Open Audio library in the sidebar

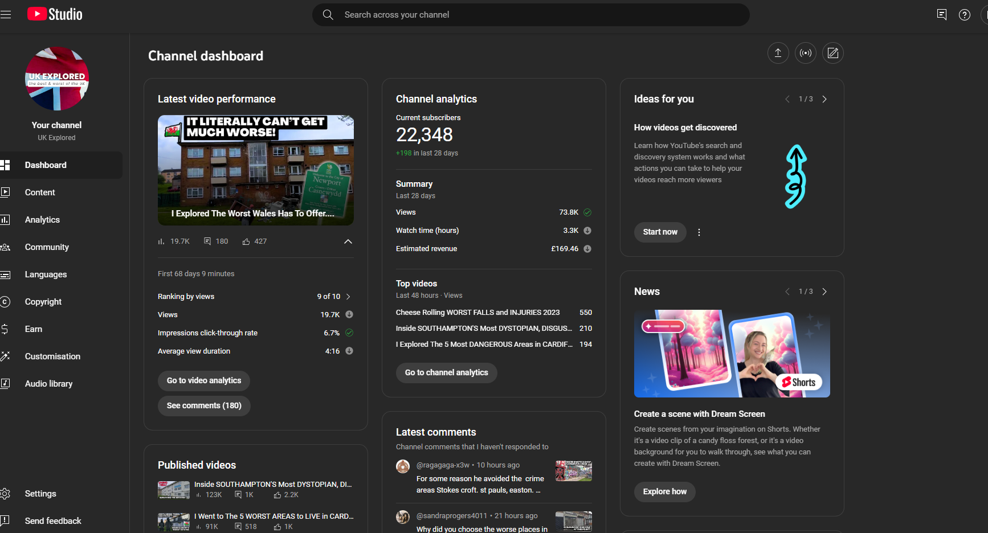[x=60, y=384]
